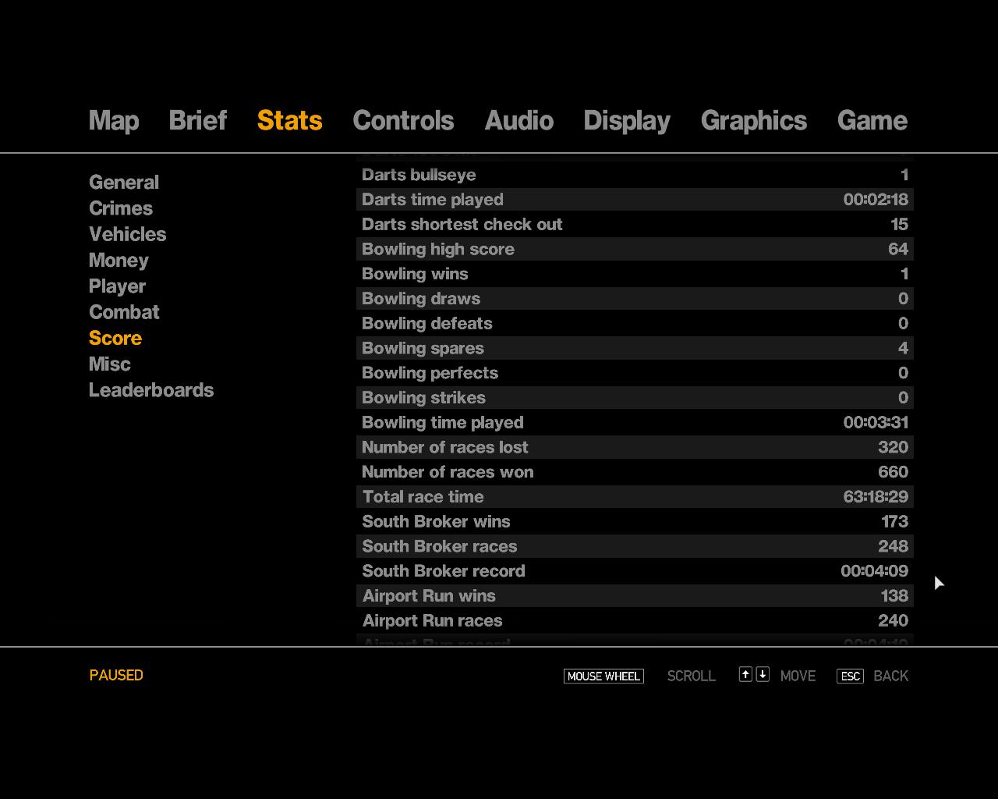This screenshot has height=799, width=998.
Task: Open the Leaderboards category
Action: [x=151, y=390]
